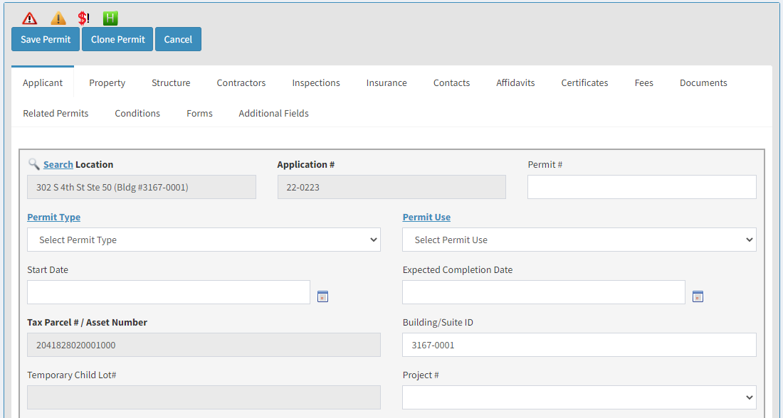Click the Application # field 22-0223
Screen dimensions: 783x418
point(391,187)
